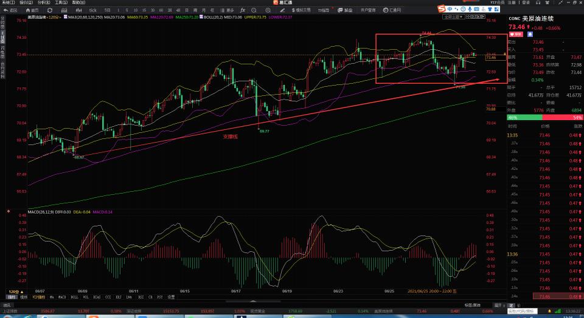Expand the theme dropdown above the chart
The image size is (584, 318).
coord(453,17)
